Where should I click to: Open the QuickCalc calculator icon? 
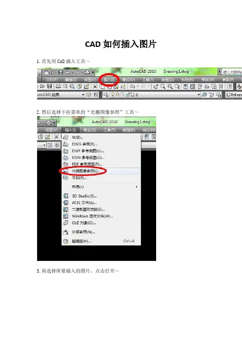pos(221,86)
